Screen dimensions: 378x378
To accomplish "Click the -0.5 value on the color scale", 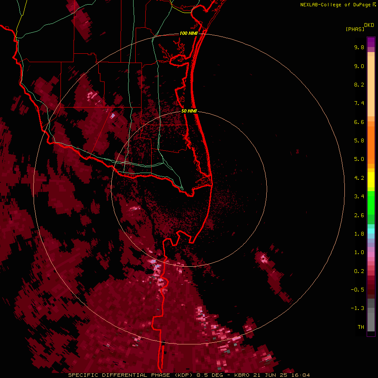I will tap(357, 290).
